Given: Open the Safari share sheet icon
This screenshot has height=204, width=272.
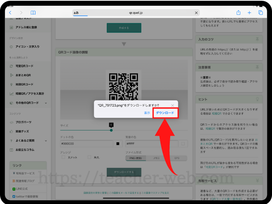Looking at the screenshot, I should tap(239, 12).
